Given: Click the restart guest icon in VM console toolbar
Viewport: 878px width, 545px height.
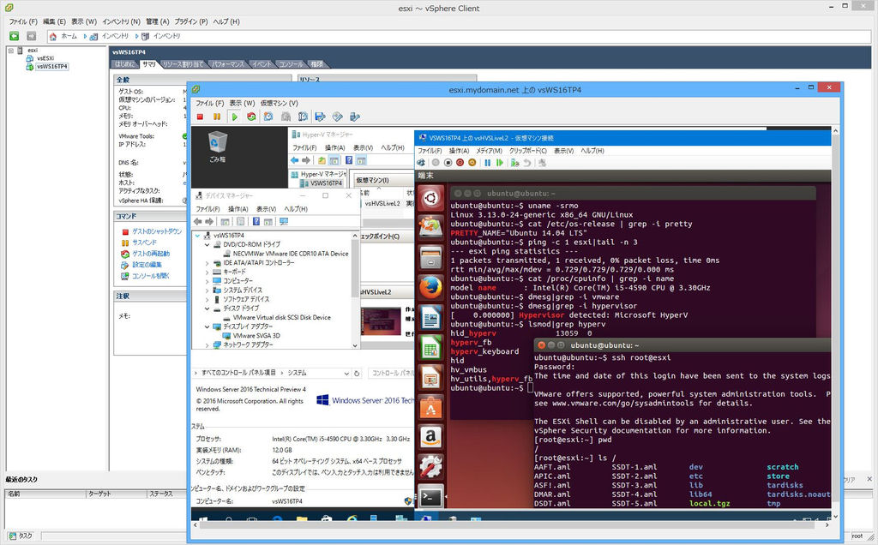Looking at the screenshot, I should tap(251, 117).
